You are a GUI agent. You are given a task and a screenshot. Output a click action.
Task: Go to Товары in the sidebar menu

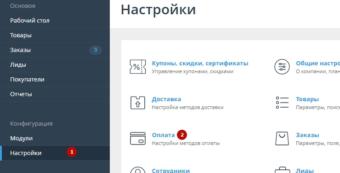55,35
